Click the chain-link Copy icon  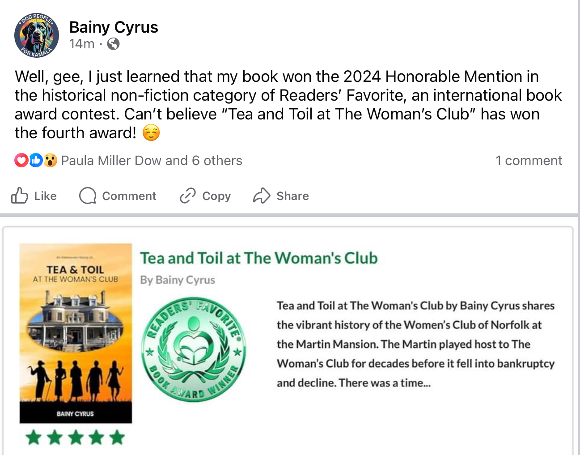coord(188,196)
